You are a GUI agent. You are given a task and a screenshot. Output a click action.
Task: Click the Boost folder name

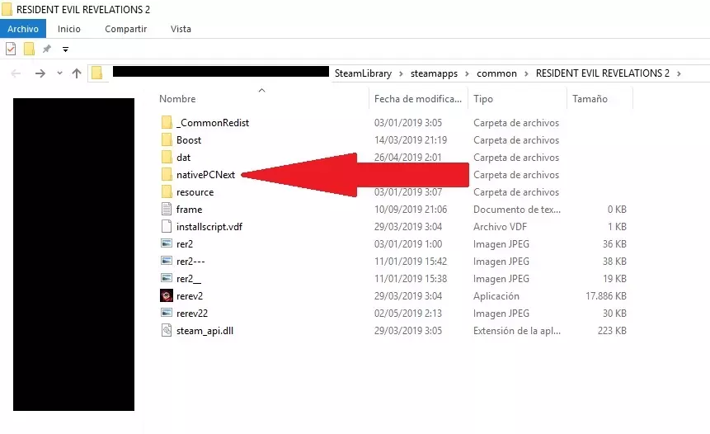click(x=189, y=140)
